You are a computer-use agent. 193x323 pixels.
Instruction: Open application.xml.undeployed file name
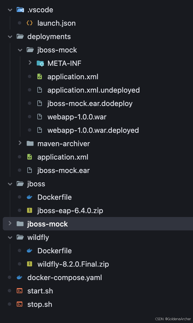[93, 90]
